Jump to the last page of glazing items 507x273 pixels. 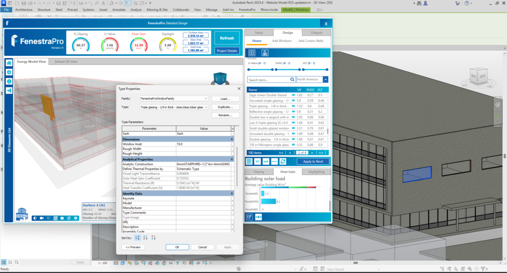pos(321,153)
